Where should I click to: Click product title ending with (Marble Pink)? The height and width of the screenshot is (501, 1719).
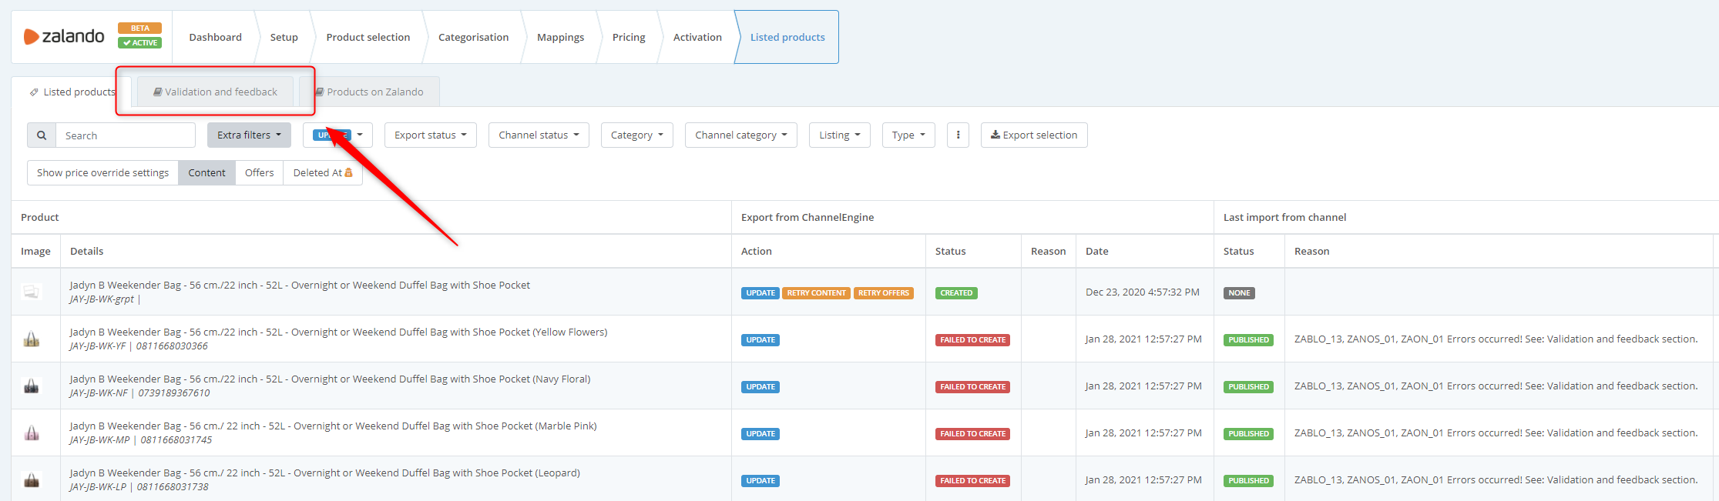click(333, 426)
